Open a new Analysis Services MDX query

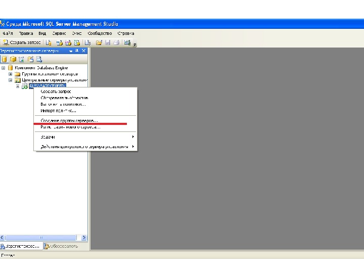(x=60, y=42)
